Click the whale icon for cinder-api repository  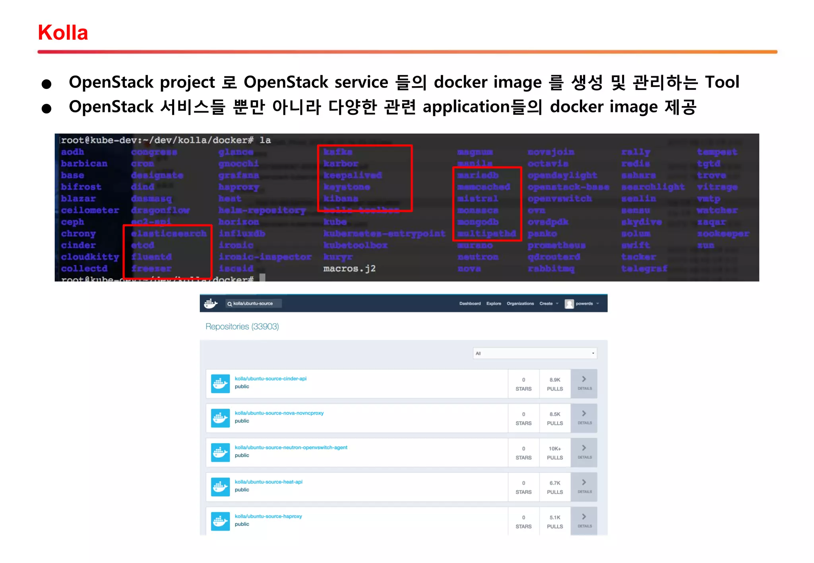(x=220, y=384)
